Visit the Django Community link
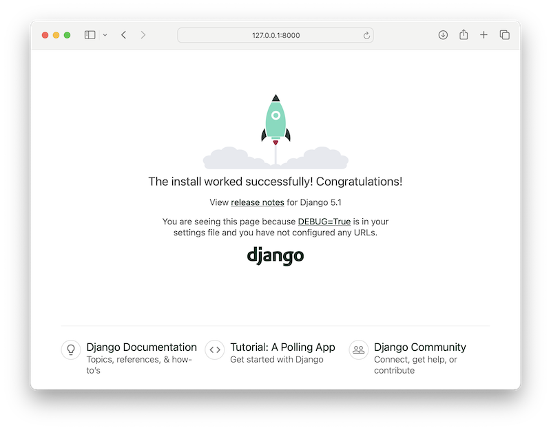Viewport: 551px width, 430px height. click(419, 347)
